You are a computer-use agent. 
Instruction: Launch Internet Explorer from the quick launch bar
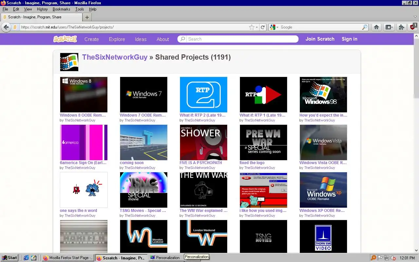coord(26,258)
